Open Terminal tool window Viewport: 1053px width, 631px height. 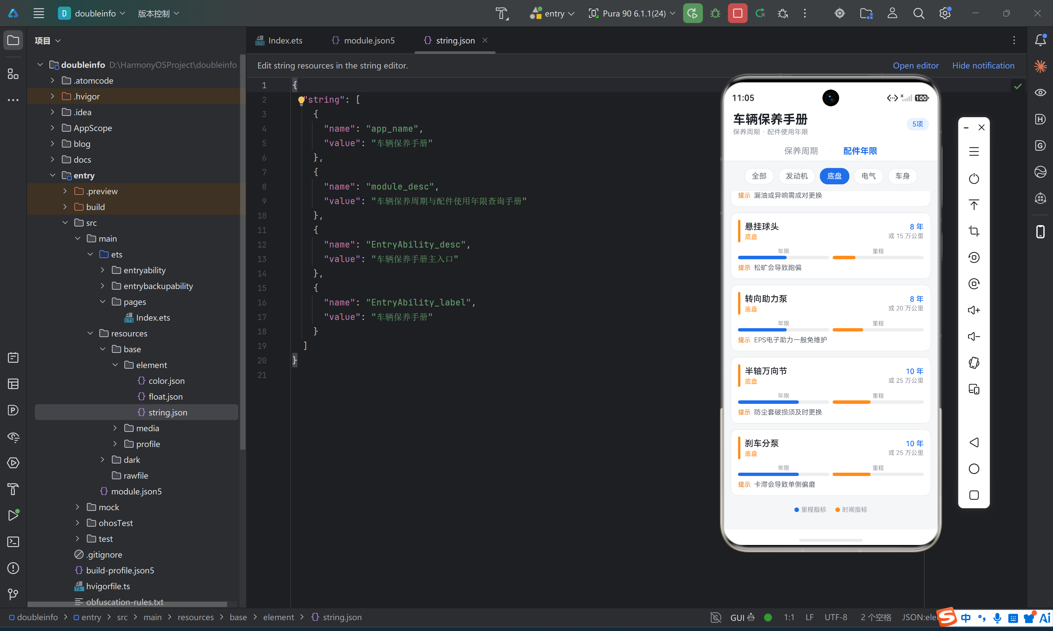[13, 542]
